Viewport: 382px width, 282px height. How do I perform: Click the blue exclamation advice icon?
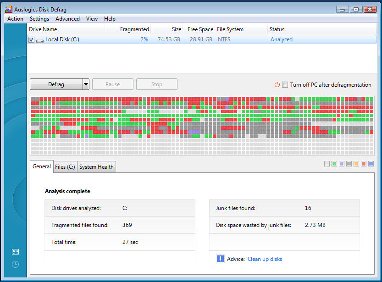click(220, 259)
